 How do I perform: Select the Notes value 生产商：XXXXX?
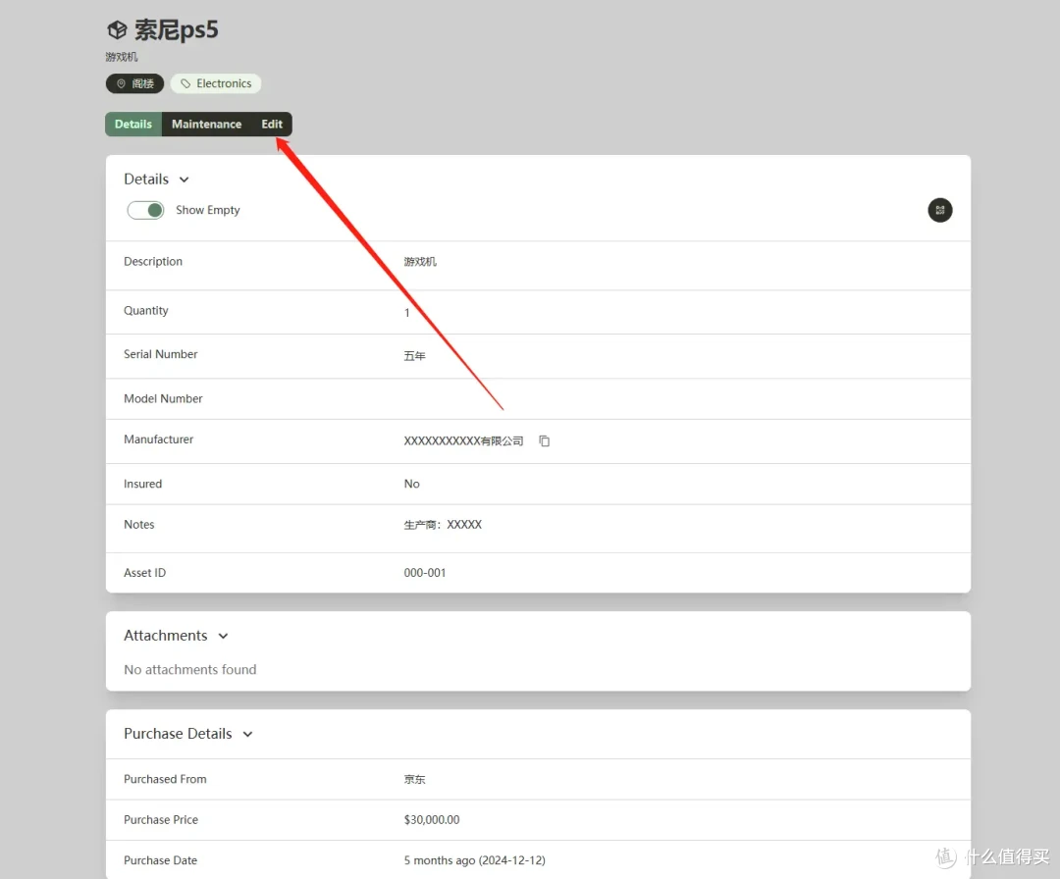point(443,524)
